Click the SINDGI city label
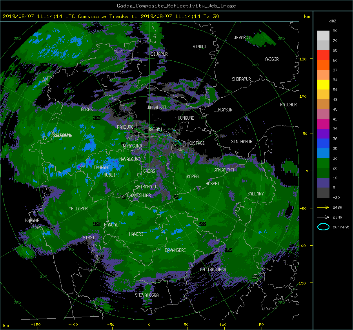This screenshot has width=353, height=330. pyautogui.click(x=200, y=47)
